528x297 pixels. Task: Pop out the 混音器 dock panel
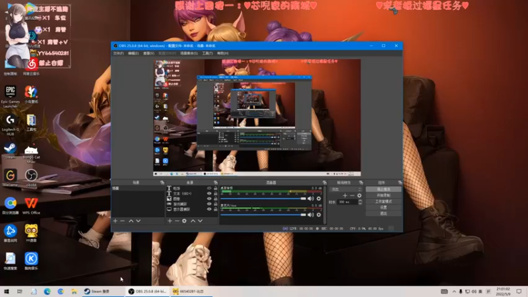point(325,183)
